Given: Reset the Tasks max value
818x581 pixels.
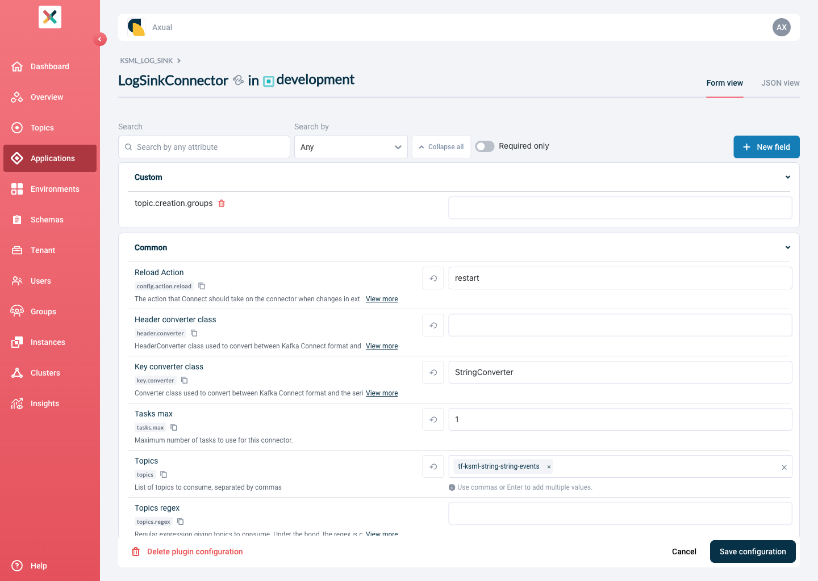Looking at the screenshot, I should 433,419.
